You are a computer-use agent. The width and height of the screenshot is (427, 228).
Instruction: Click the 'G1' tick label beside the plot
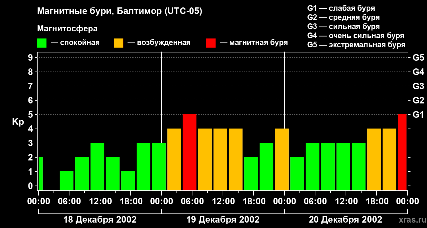(x=418, y=115)
